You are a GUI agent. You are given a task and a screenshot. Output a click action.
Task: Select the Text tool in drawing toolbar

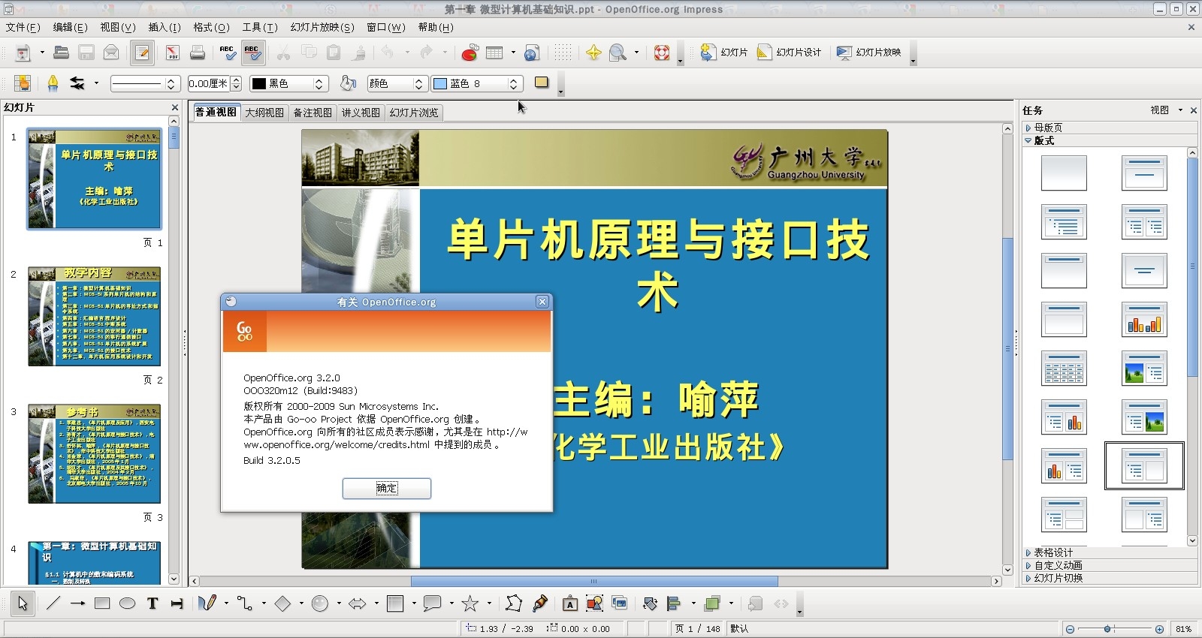pyautogui.click(x=153, y=603)
